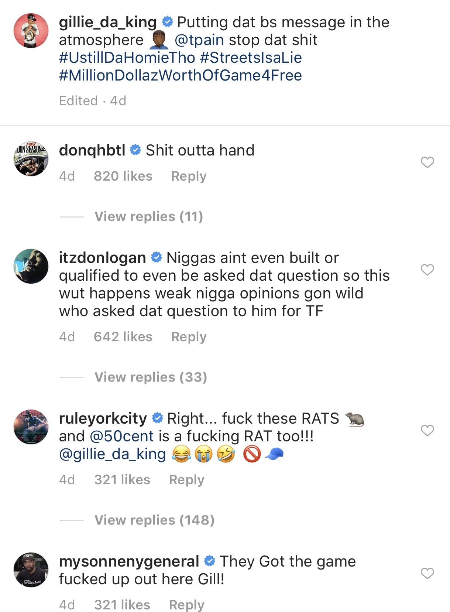Reply to donqhbtl's comment
450x612 pixels.
tap(189, 176)
